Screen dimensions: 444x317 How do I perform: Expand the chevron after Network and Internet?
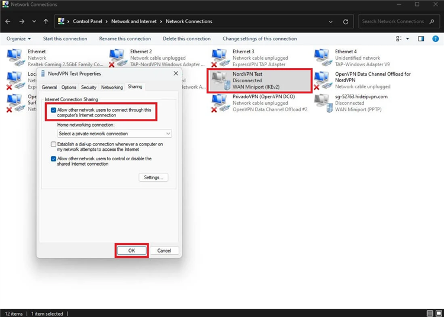[161, 21]
